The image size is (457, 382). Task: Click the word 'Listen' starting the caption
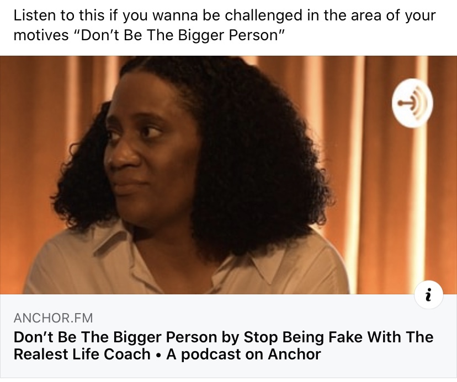[x=35, y=15]
